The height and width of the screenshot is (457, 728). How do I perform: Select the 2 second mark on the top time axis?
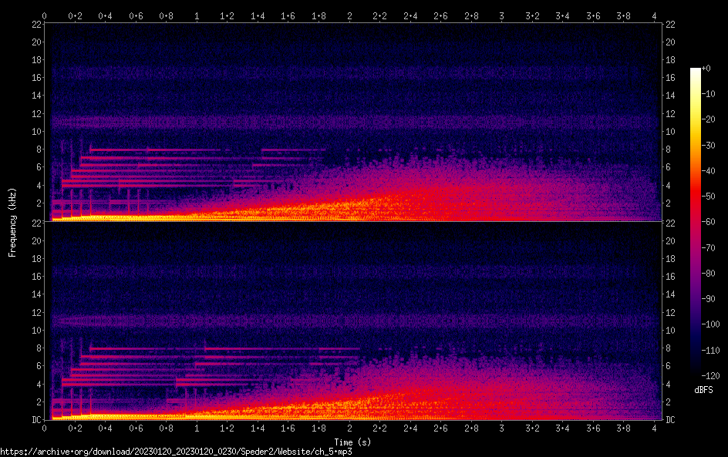pyautogui.click(x=349, y=15)
